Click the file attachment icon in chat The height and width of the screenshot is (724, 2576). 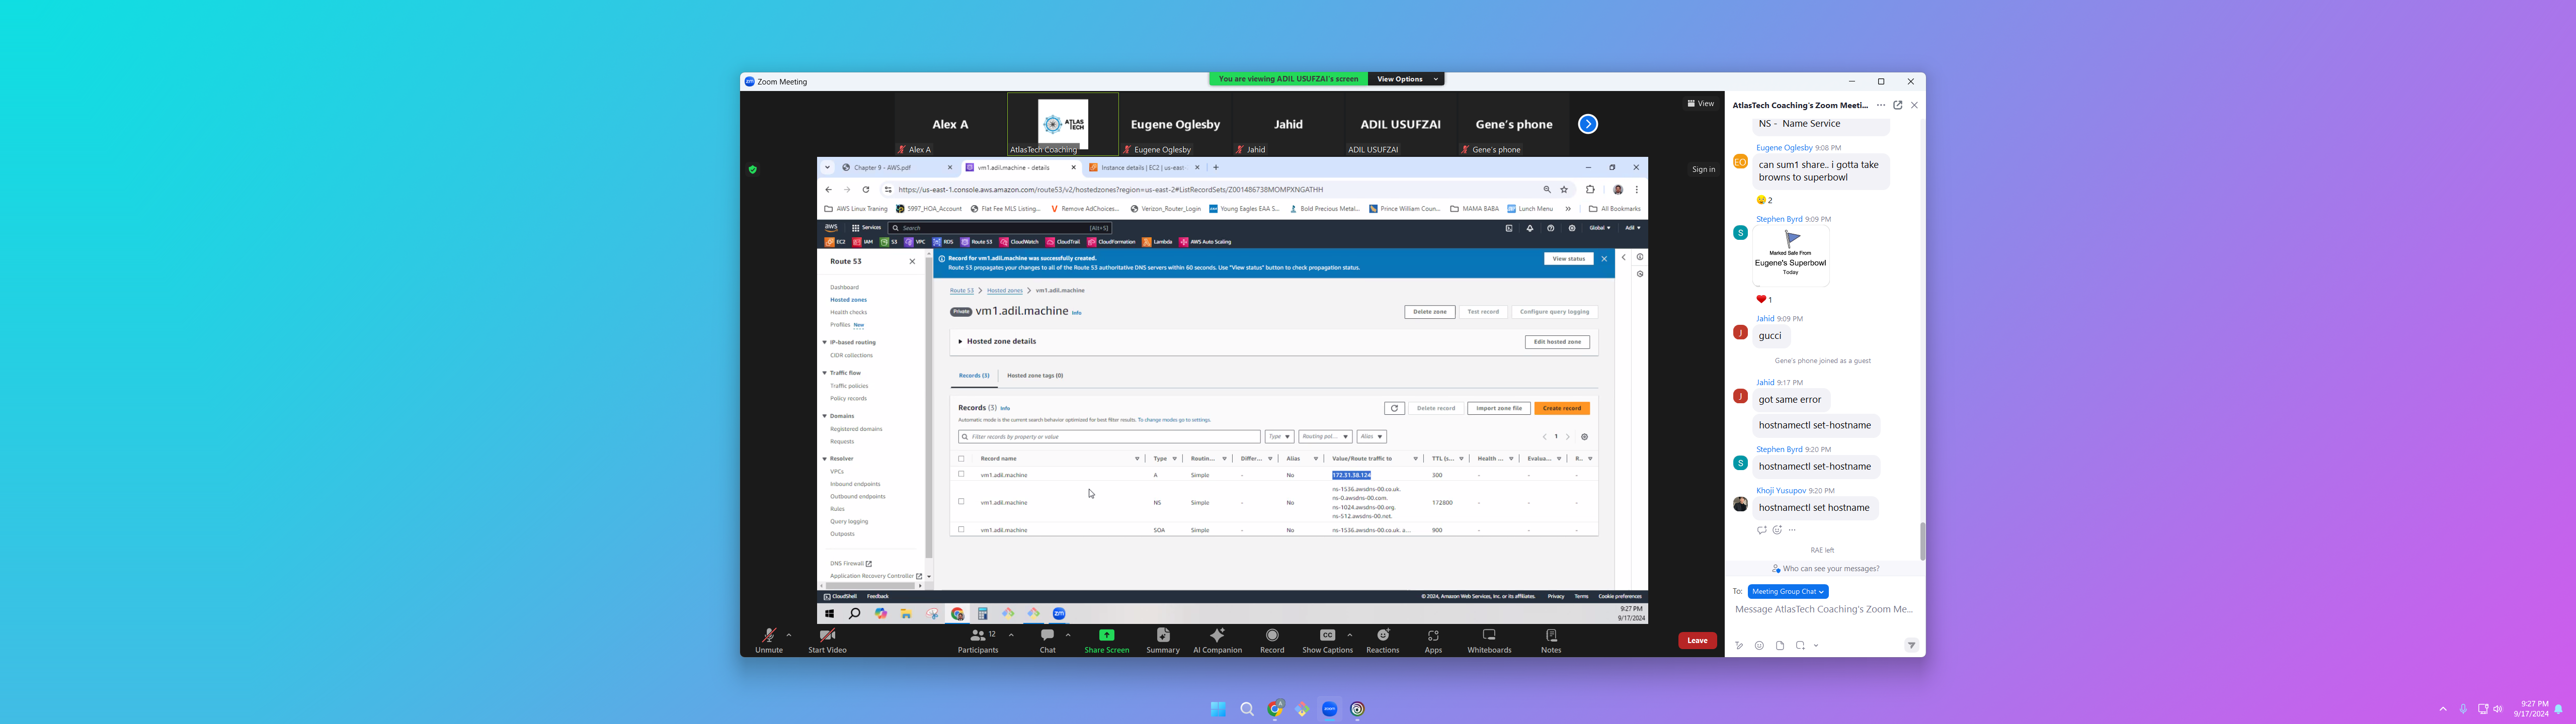tap(1780, 646)
